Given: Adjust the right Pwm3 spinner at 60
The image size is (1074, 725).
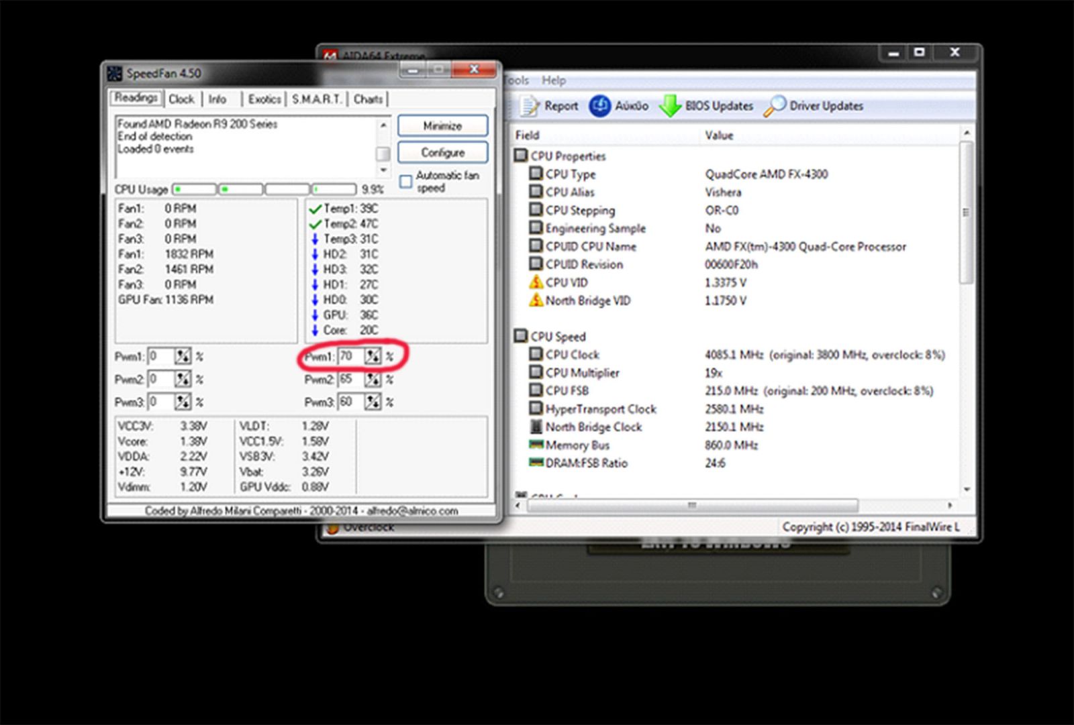Looking at the screenshot, I should coord(373,402).
